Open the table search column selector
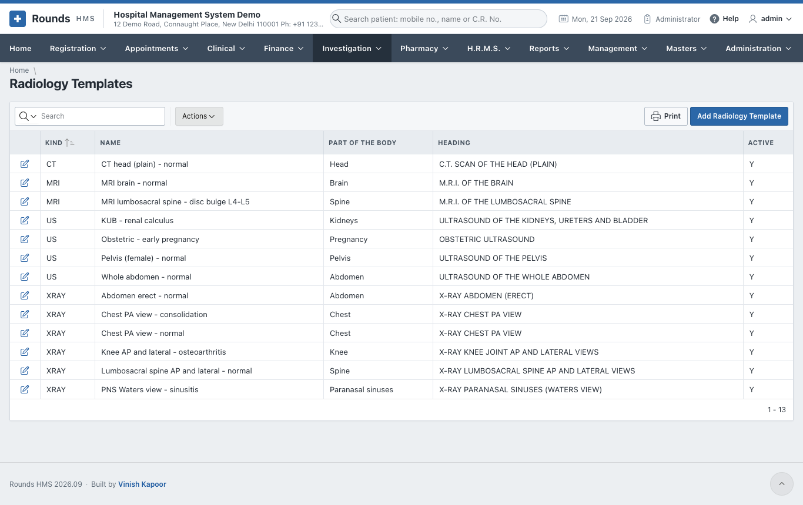803x505 pixels. point(28,116)
